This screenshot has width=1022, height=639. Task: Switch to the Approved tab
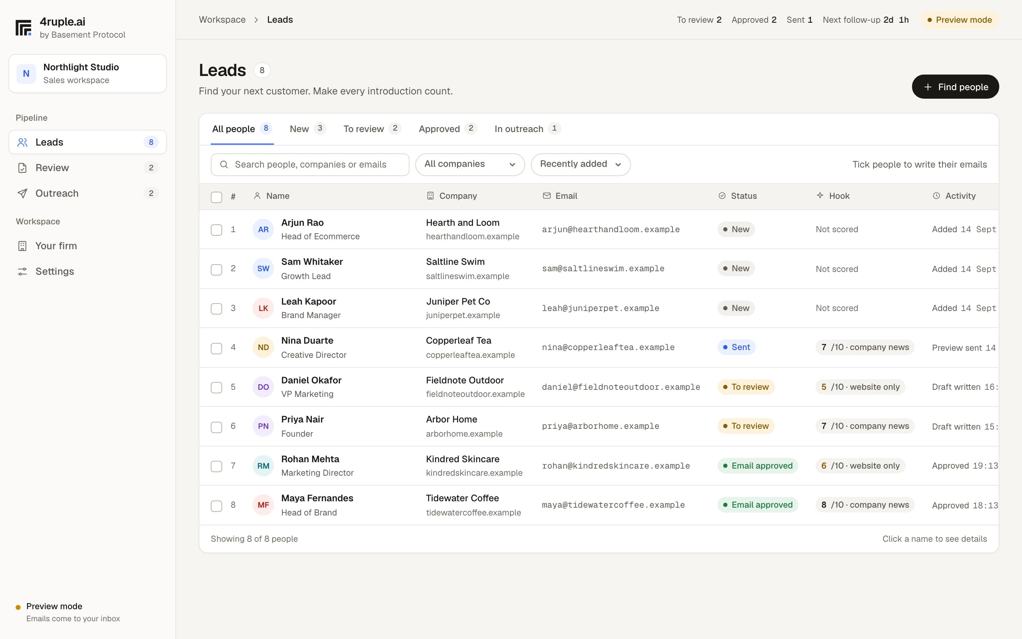pyautogui.click(x=447, y=129)
